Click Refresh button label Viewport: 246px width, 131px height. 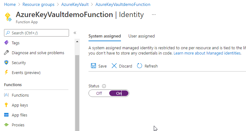tap(151, 66)
